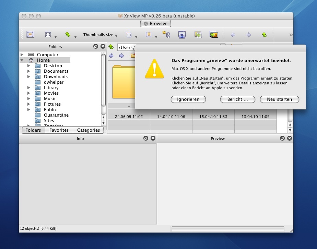Viewport: 317px width, 249px height.
Task: Click the 12 object(s) status text
Action: (38, 228)
